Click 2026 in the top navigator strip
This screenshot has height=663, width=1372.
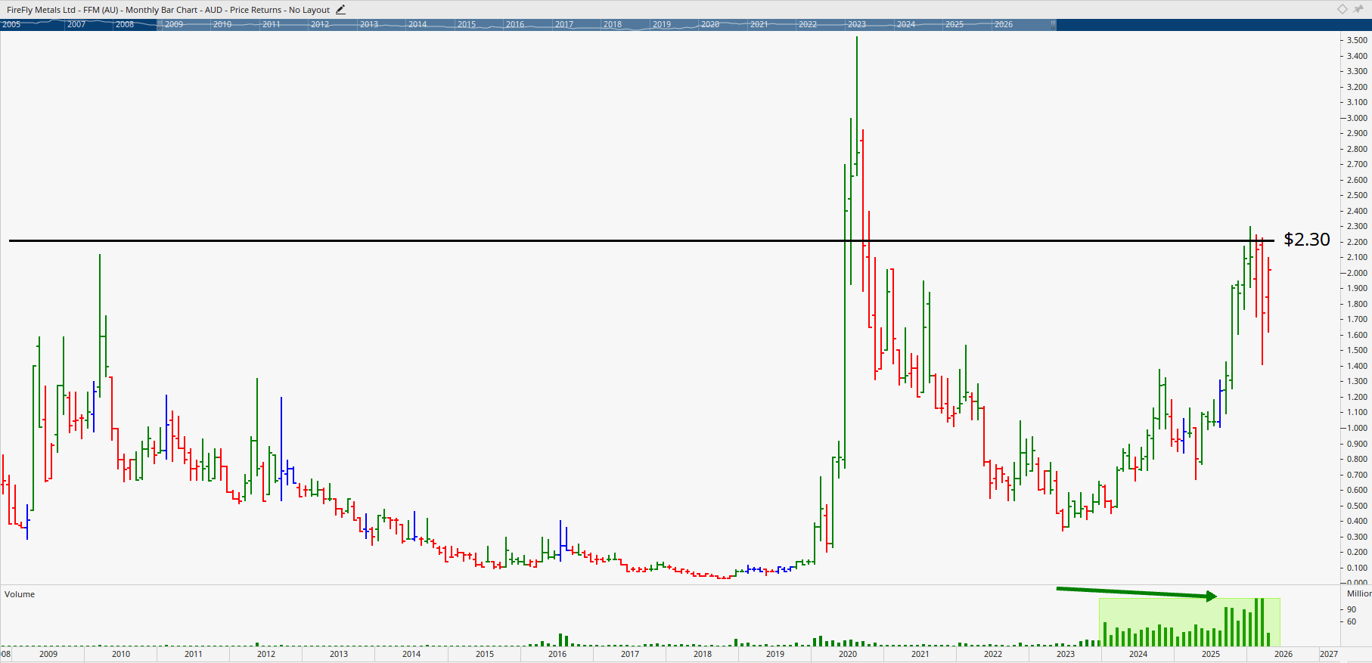point(1004,24)
